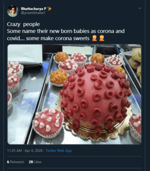Click the text 'some make corona sweets'
This screenshot has height=171, width=150.
tap(58, 38)
